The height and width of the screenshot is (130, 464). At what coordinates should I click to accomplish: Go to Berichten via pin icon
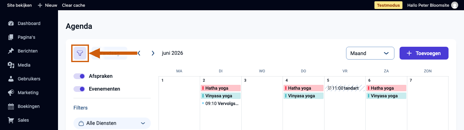[x=11, y=51]
